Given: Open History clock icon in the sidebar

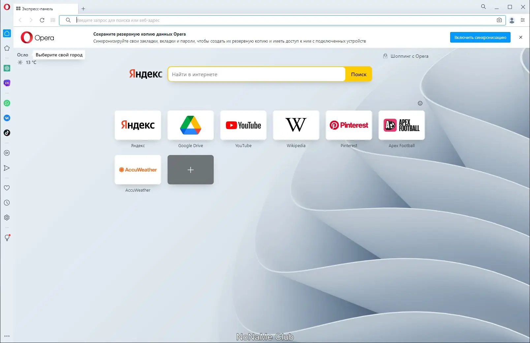Looking at the screenshot, I should point(7,203).
